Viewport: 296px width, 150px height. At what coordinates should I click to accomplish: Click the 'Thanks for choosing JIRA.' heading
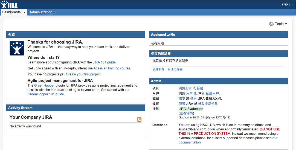tap(56, 42)
